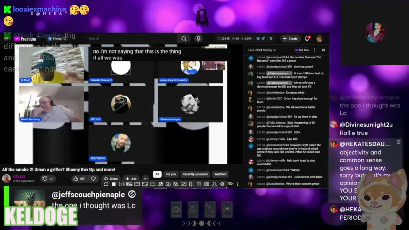The width and height of the screenshot is (409, 230).
Task: Click the streamer webcam circle overlay
Action: tap(375, 33)
